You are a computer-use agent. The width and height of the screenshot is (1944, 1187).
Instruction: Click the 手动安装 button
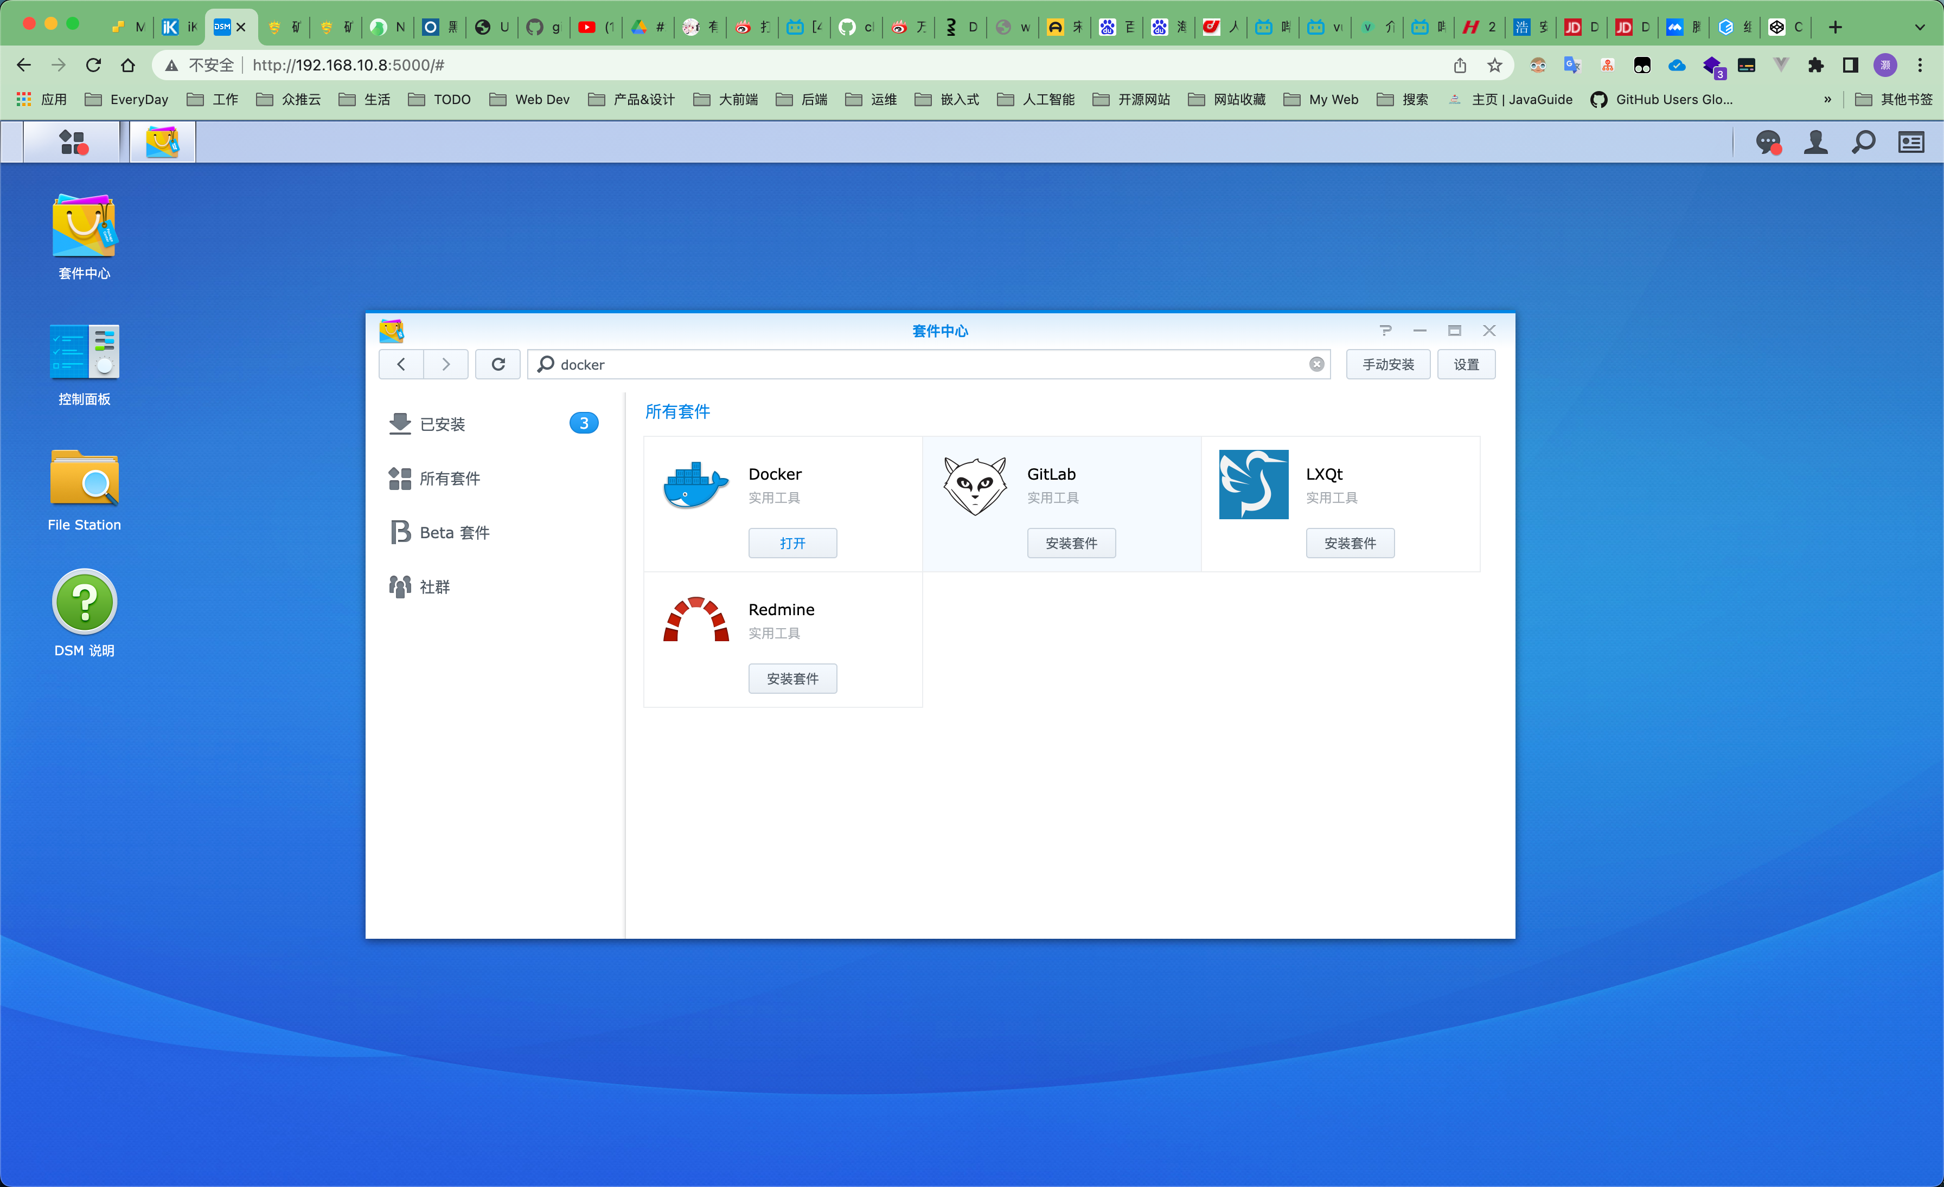(x=1388, y=364)
